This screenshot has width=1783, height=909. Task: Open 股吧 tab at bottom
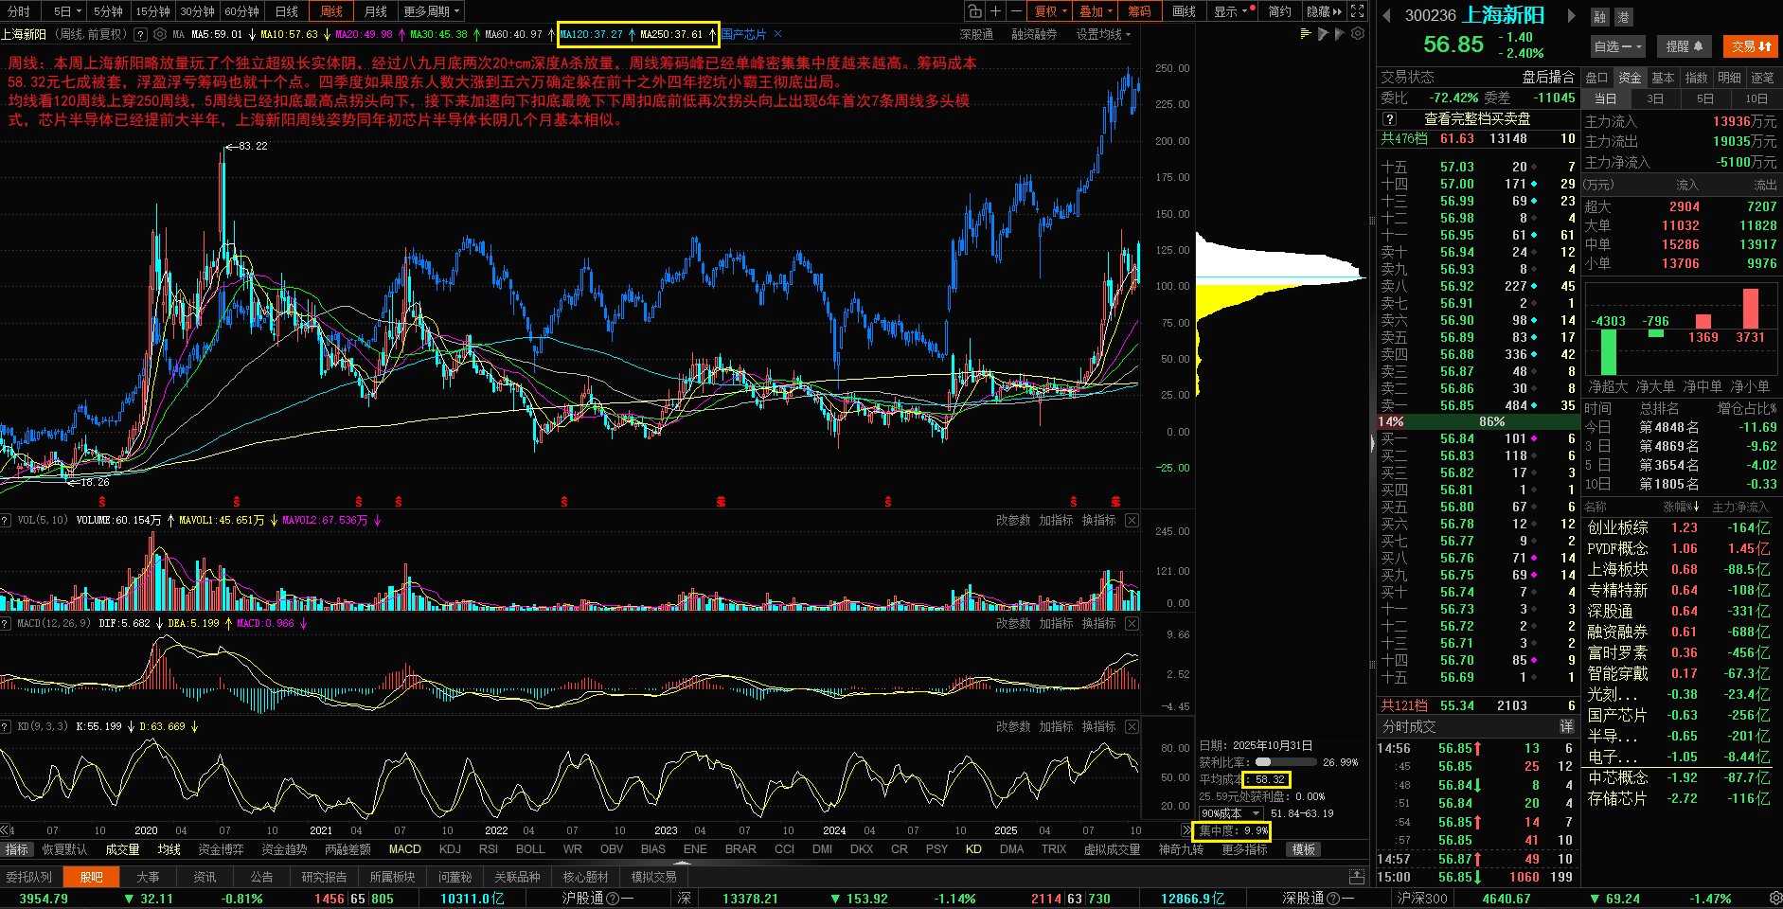(x=91, y=877)
